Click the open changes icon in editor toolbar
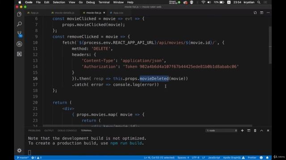This screenshot has height=160, width=286. coord(255,12)
